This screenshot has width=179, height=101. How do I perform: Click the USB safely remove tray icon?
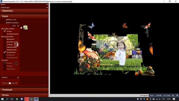click(150, 99)
